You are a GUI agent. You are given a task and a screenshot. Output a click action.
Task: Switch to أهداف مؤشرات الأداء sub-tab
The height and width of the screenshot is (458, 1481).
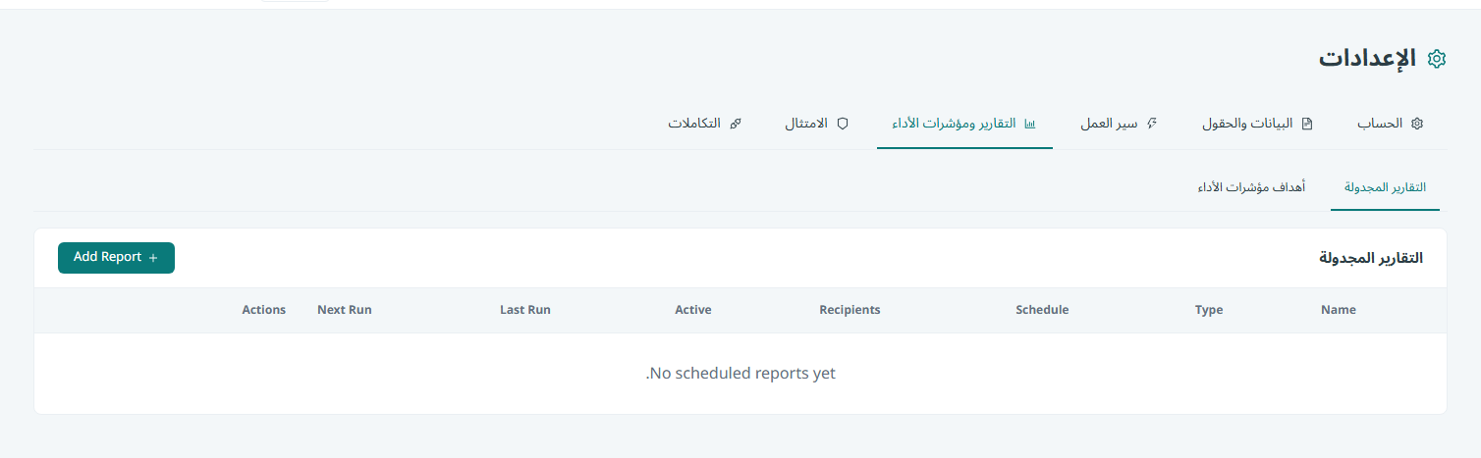click(x=1251, y=187)
